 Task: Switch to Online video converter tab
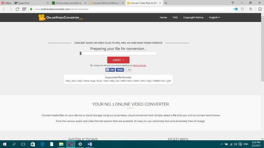69,3
